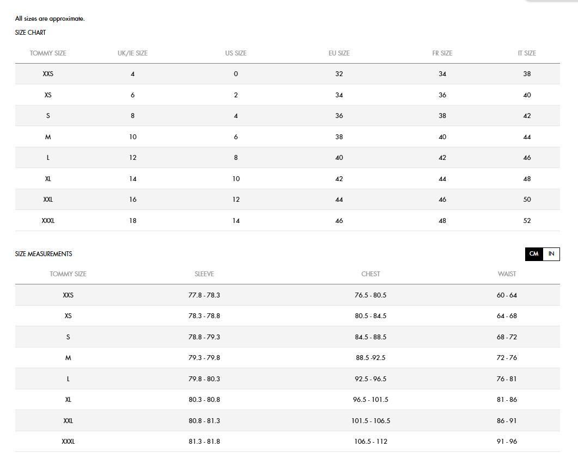Select the XXXL row in the size chart
Viewport: 578px width, 459px height.
(x=48, y=221)
